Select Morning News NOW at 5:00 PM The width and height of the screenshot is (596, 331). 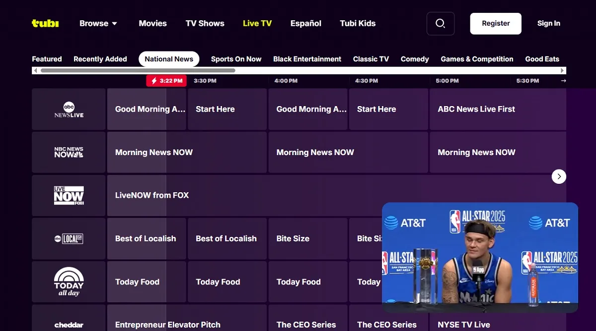pos(498,152)
